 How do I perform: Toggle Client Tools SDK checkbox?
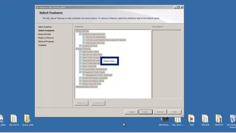[80, 66]
